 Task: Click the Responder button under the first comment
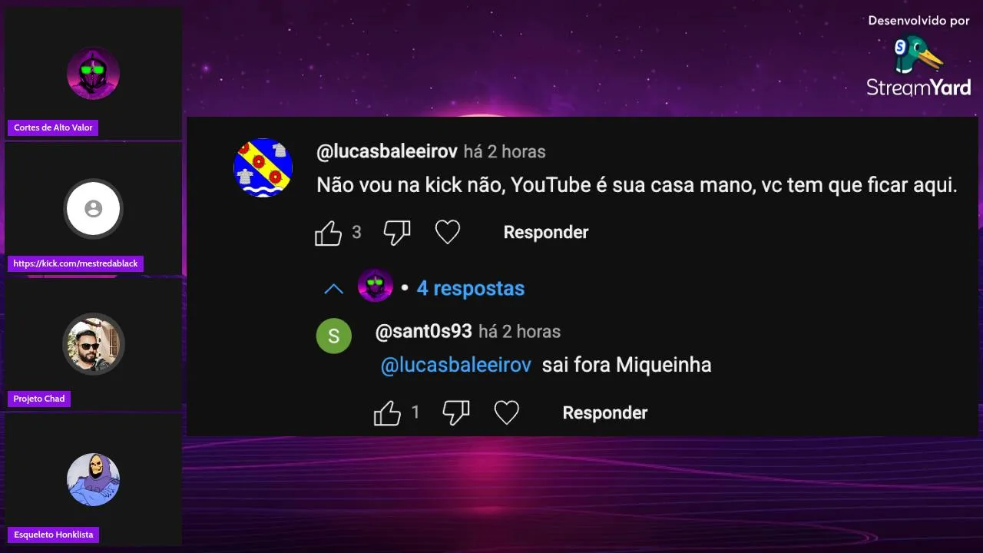click(x=546, y=232)
